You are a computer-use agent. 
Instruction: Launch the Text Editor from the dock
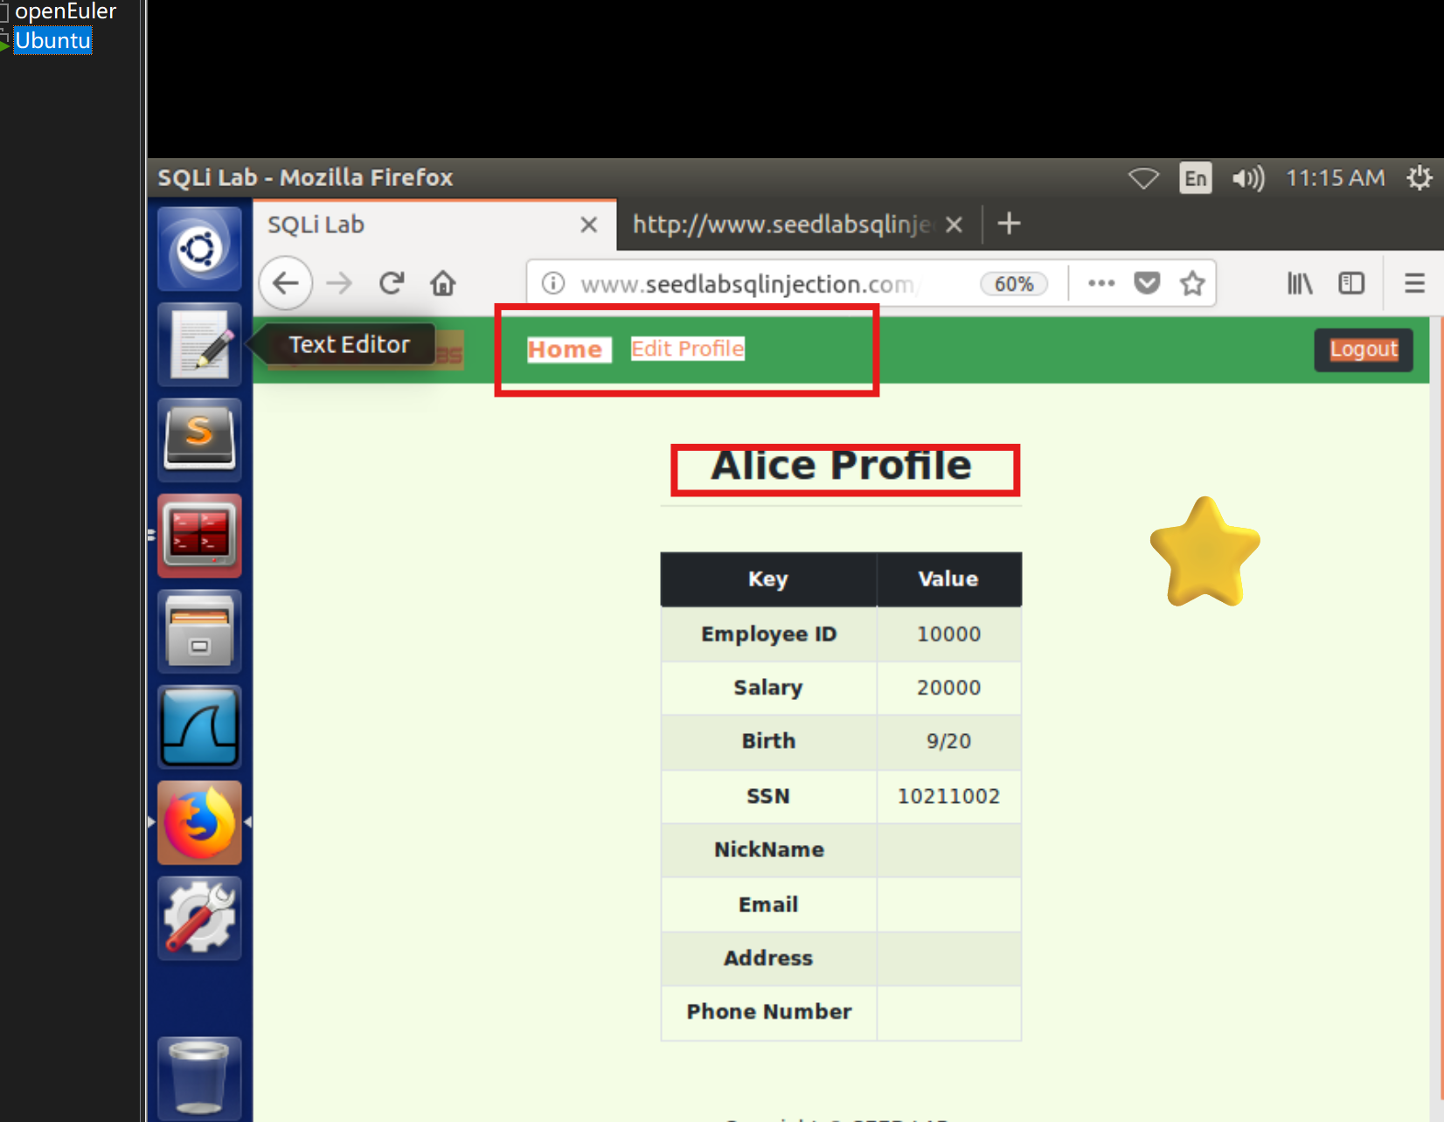tap(199, 344)
